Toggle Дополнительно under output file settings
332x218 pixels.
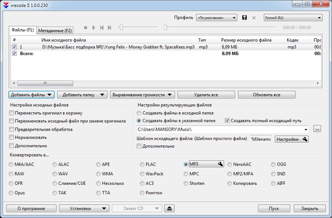pos(139,146)
